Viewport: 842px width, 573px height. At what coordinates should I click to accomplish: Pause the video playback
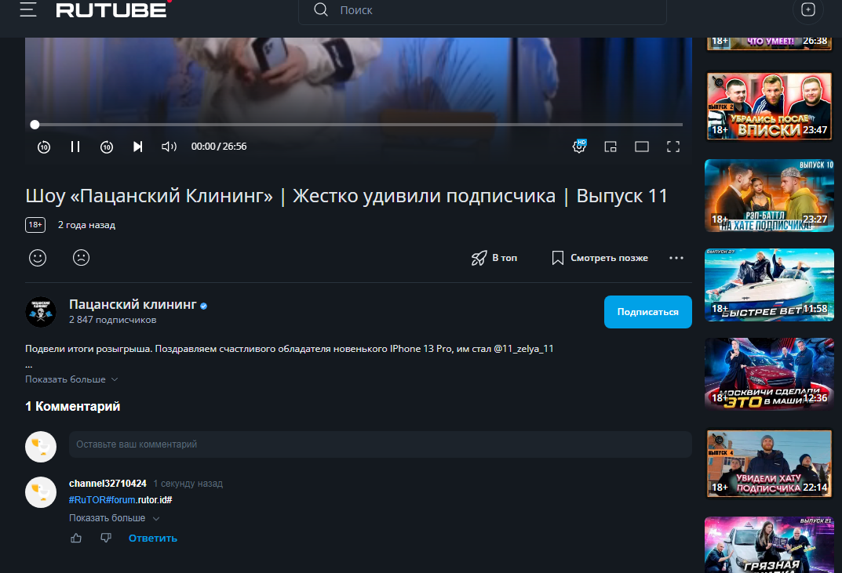coord(75,147)
